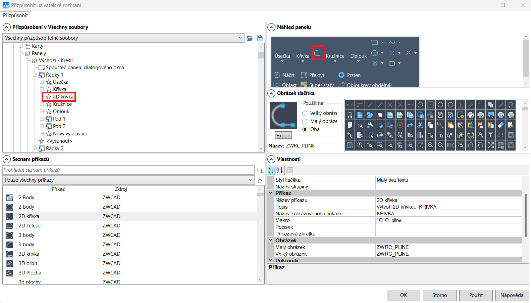
Task: Collapse the Seznam příkazů section
Action: [x=6, y=159]
